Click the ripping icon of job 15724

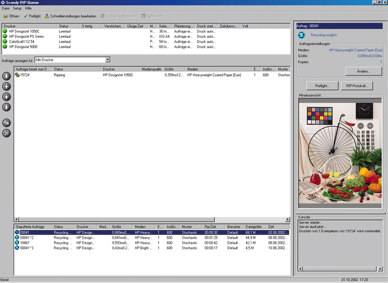[17, 75]
